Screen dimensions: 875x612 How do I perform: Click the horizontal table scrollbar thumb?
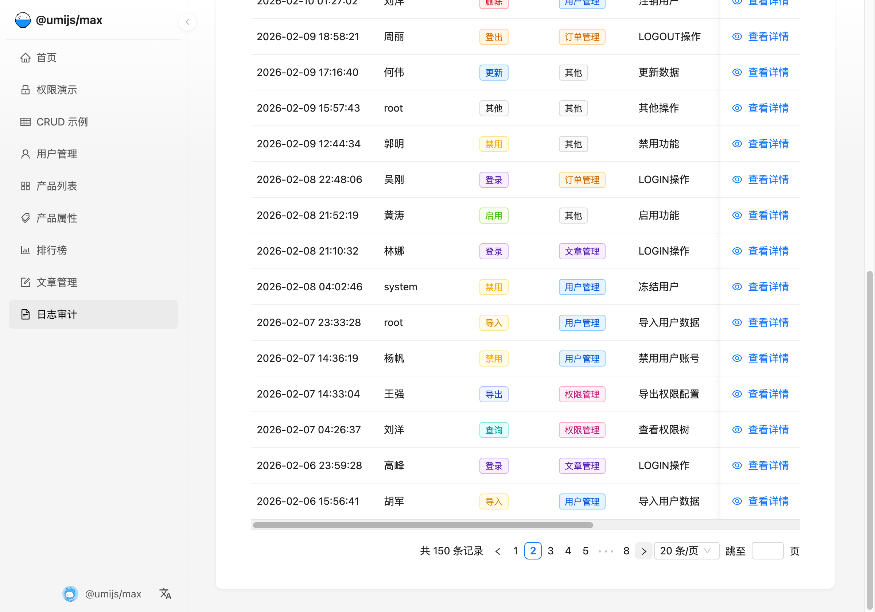(x=423, y=525)
